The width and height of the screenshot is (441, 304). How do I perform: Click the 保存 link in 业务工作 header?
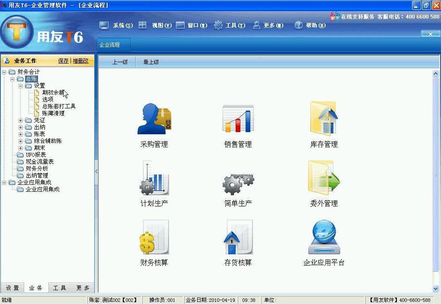point(63,61)
